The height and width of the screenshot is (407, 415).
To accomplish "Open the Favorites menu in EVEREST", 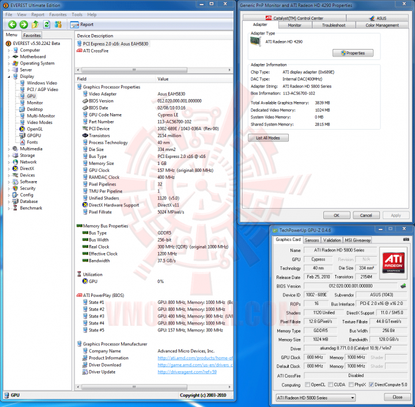I will click(58, 14).
